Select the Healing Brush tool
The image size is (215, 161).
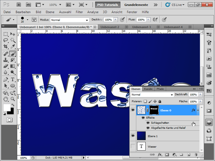tap(6, 54)
